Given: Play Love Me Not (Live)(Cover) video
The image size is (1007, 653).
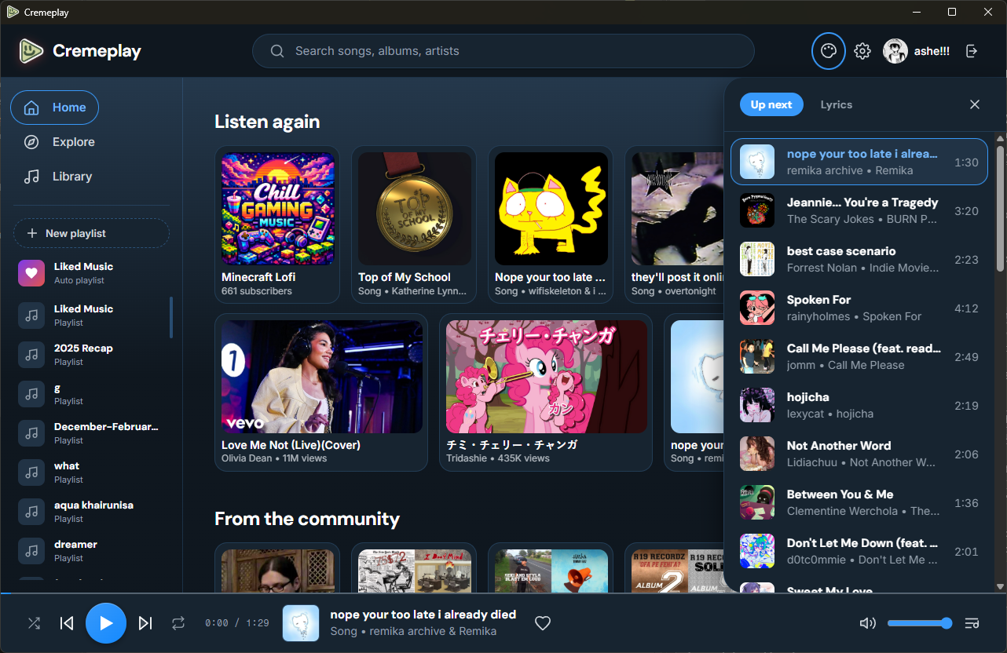Looking at the screenshot, I should coord(321,392).
